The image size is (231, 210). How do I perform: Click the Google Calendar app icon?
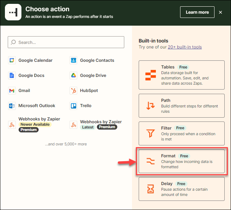(12, 60)
